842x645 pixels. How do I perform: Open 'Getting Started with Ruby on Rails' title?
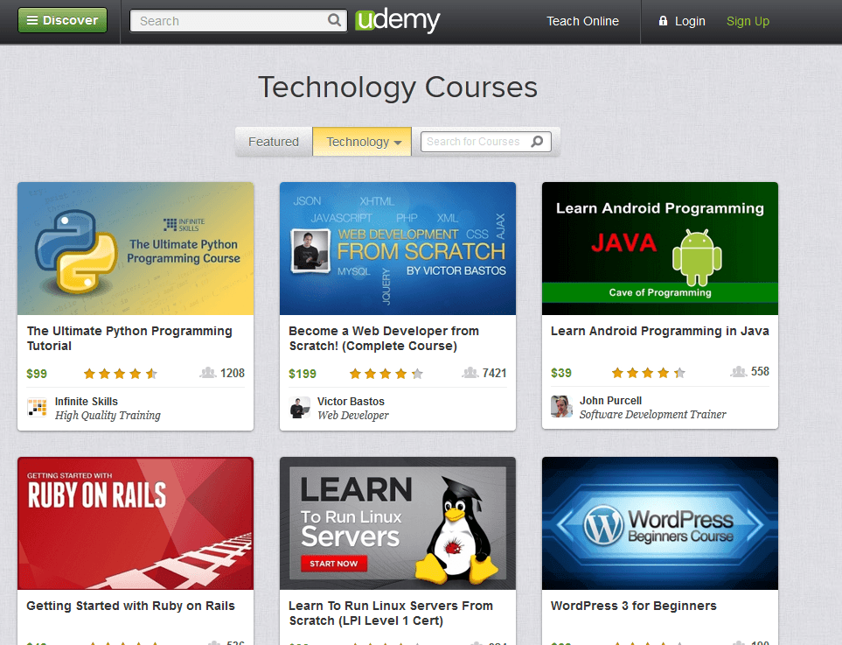coord(130,606)
